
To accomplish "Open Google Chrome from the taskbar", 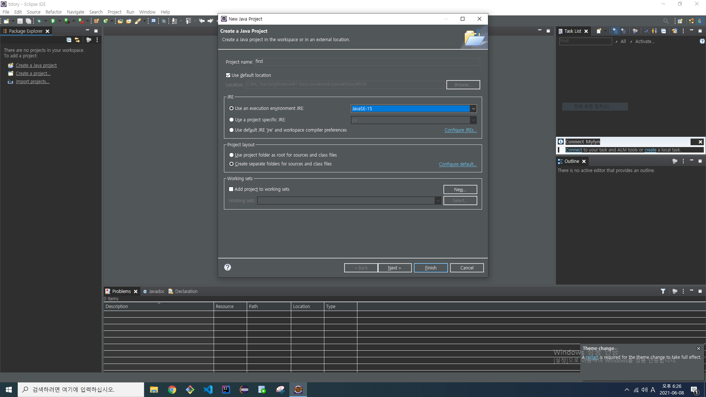I will 172,390.
